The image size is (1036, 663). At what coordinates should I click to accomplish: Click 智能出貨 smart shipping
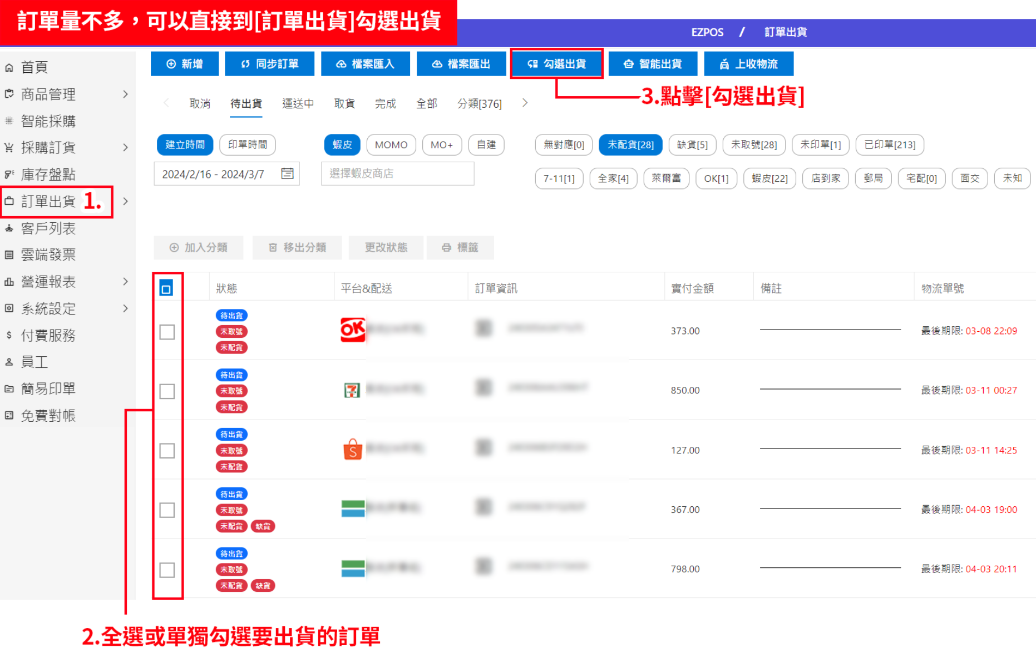click(653, 64)
